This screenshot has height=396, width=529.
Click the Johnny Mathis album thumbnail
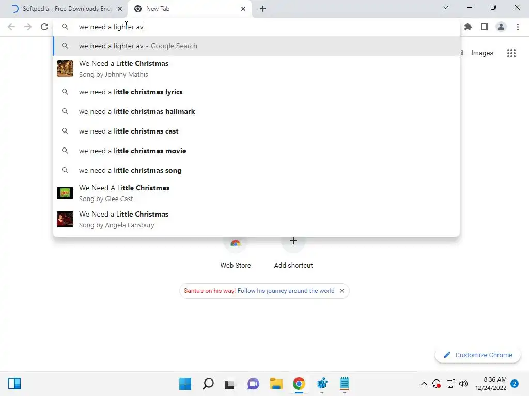point(65,69)
